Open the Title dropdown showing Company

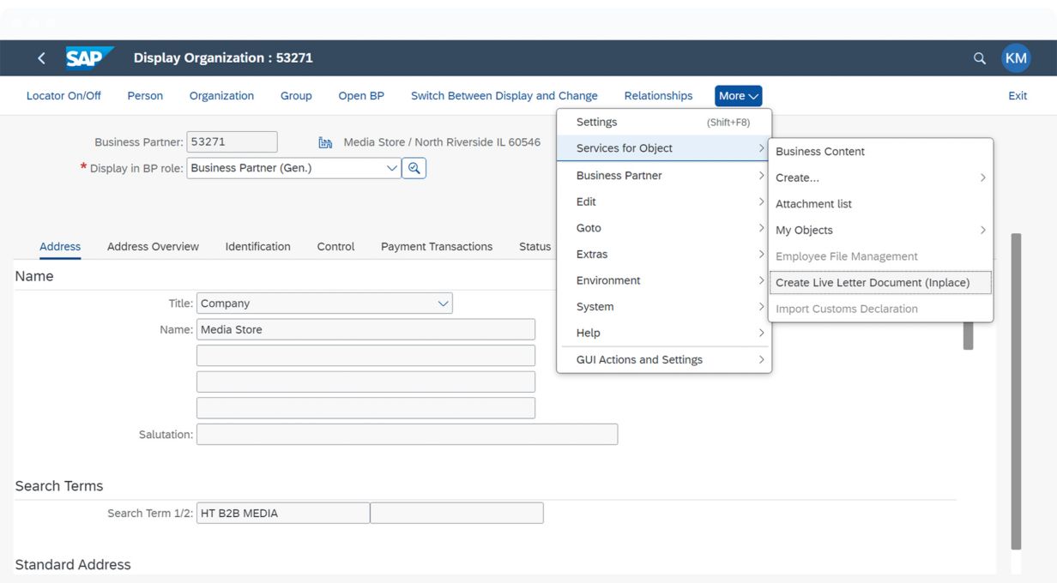[x=443, y=304]
